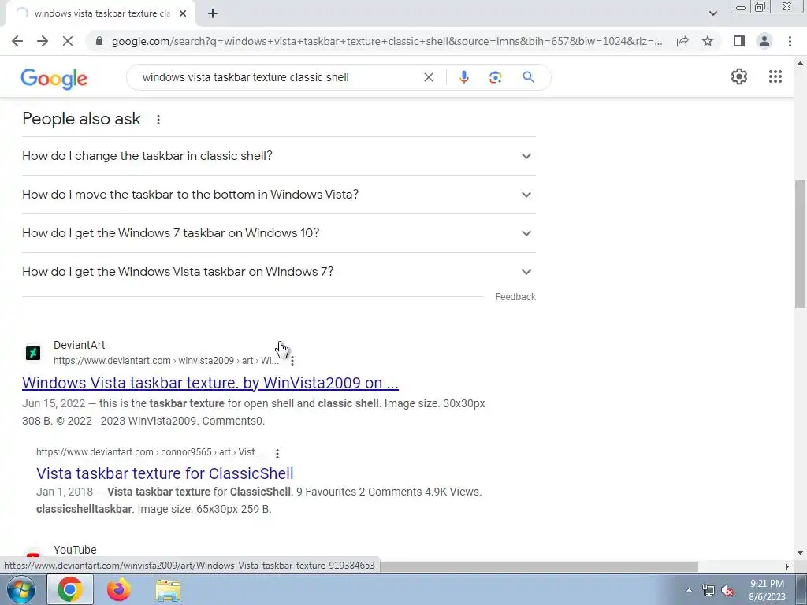The height and width of the screenshot is (605, 807).
Task: Open Chrome side panel
Action: pos(739,41)
